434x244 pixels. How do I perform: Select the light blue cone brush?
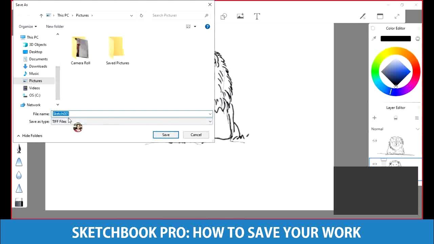[19, 188]
